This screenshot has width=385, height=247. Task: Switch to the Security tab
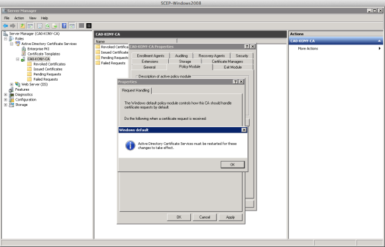[242, 56]
